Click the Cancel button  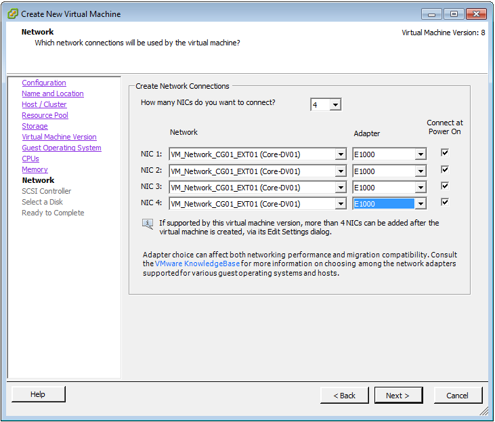click(458, 396)
